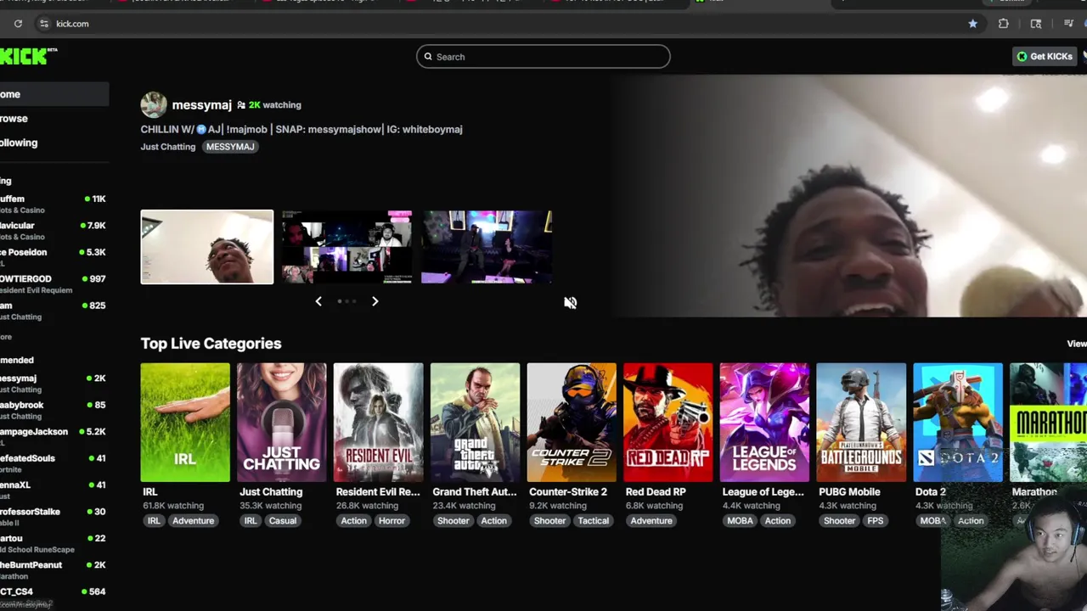
Task: Open recommended channel with 5.2K viewers
Action: 54,437
